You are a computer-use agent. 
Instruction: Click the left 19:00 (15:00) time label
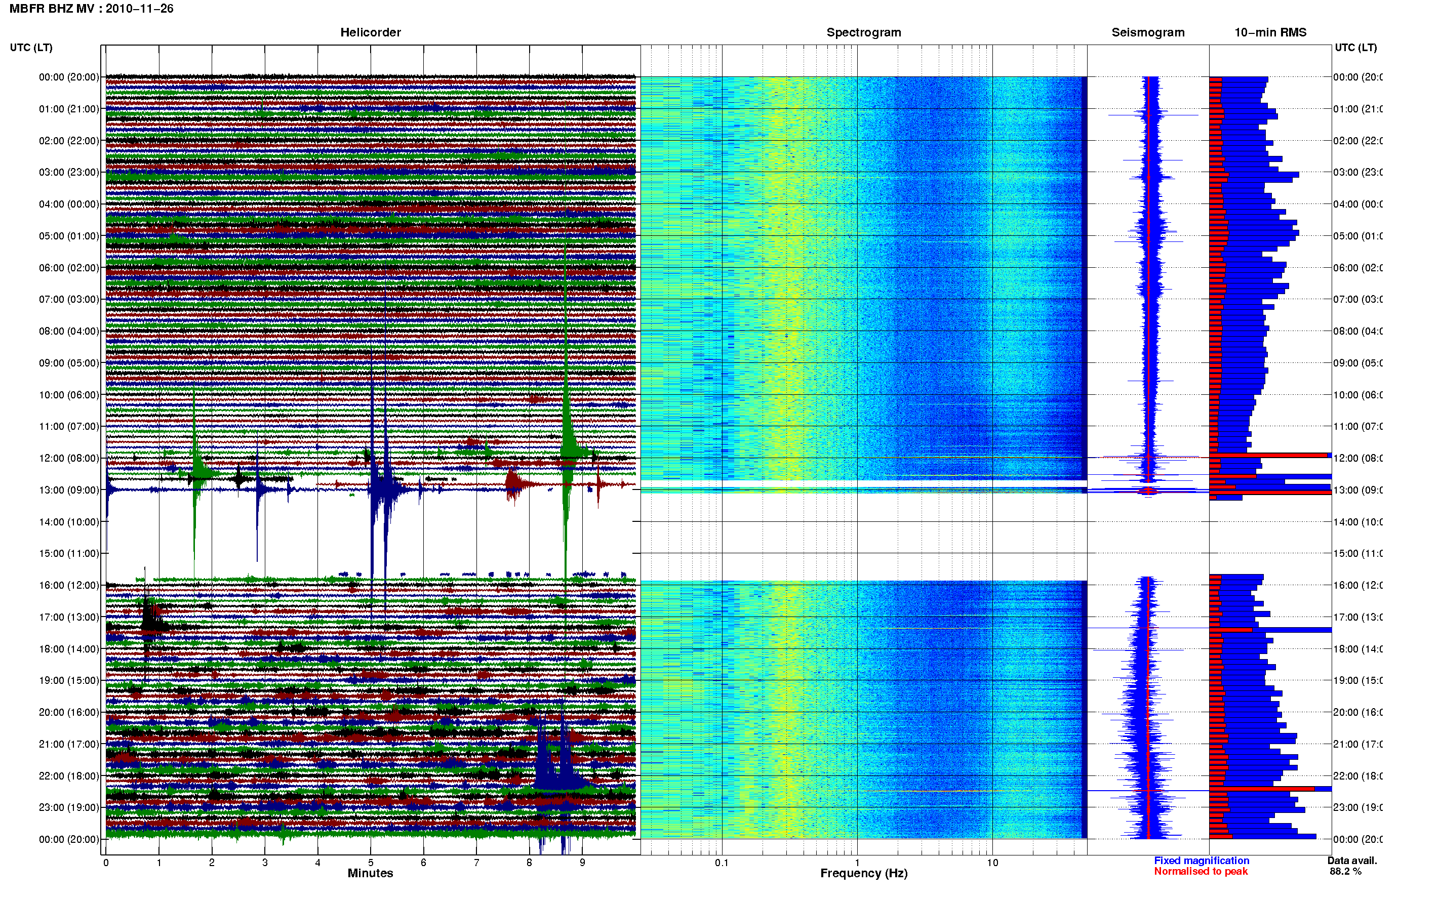coord(69,680)
